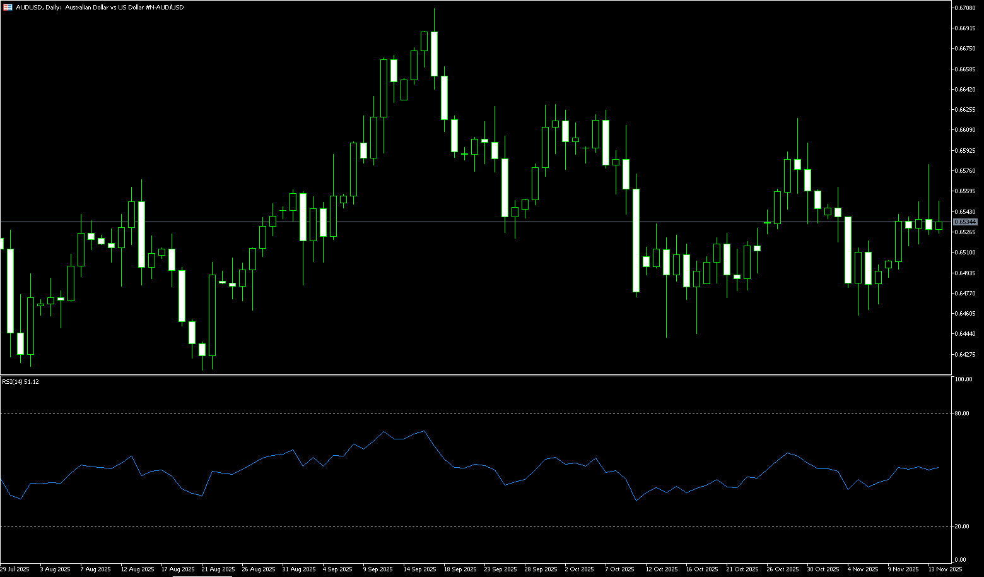Click the 0.64275 price axis label
984x577 pixels.
[965, 354]
